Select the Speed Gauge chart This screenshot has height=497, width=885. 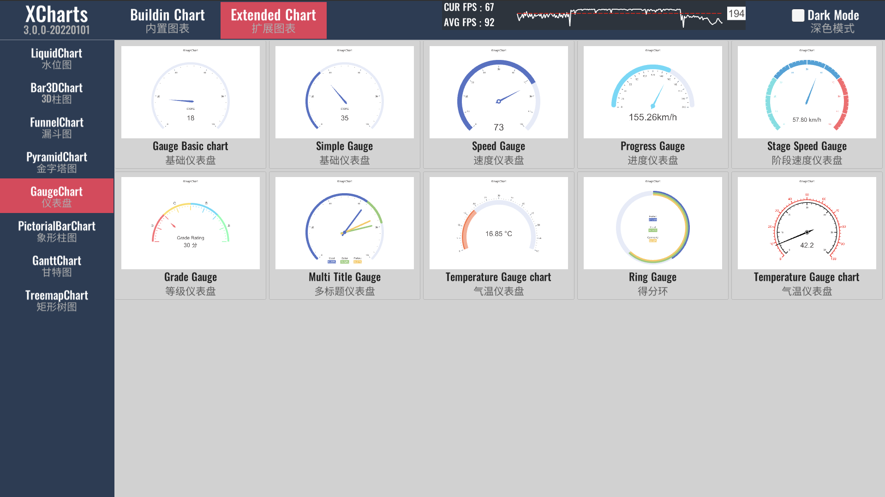tap(498, 105)
